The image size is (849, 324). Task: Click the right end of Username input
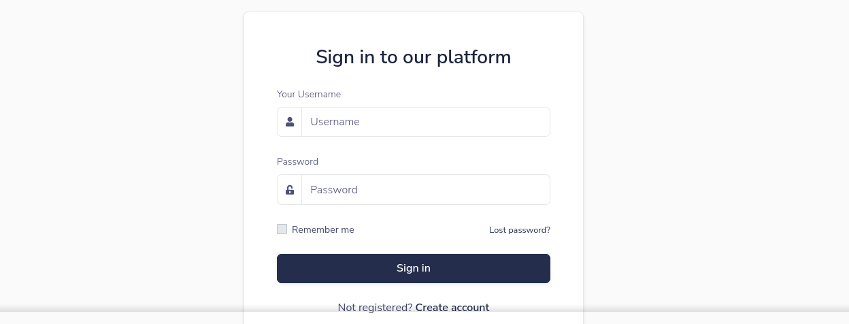[x=537, y=122]
